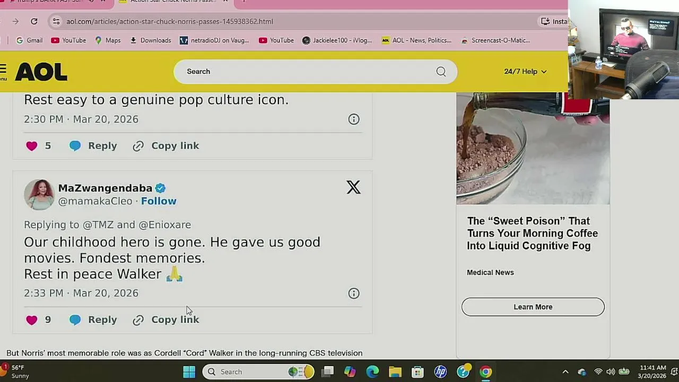Open the Downloads bookmark

click(150, 40)
